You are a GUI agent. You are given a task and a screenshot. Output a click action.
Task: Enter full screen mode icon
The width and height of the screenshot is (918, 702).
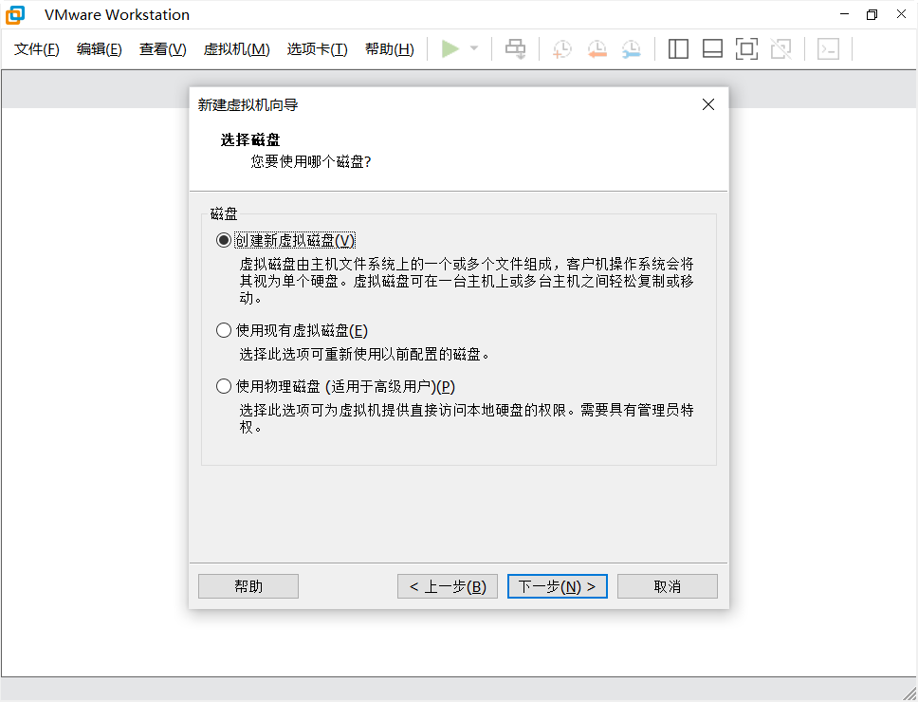coord(746,49)
